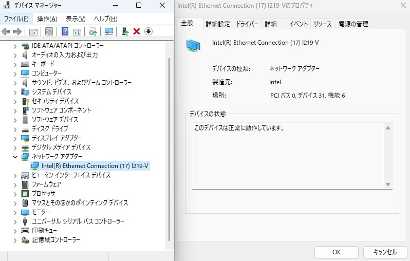Image resolution: width=410 pixels, height=261 pixels.
Task: Expand the サウンド、ビデオ、およびゲーム コントローラー node
Action: 15,83
